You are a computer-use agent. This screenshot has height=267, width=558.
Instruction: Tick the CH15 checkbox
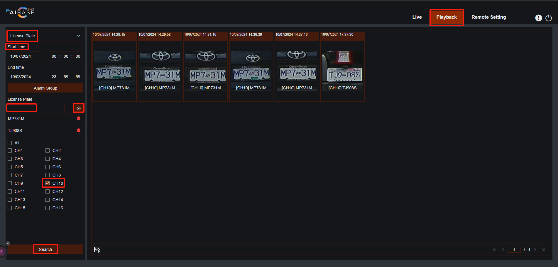coord(10,208)
